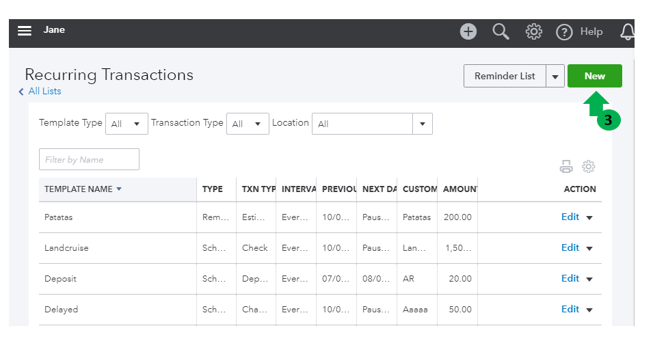Open the hamburger navigation menu
The image size is (653, 352).
click(25, 31)
